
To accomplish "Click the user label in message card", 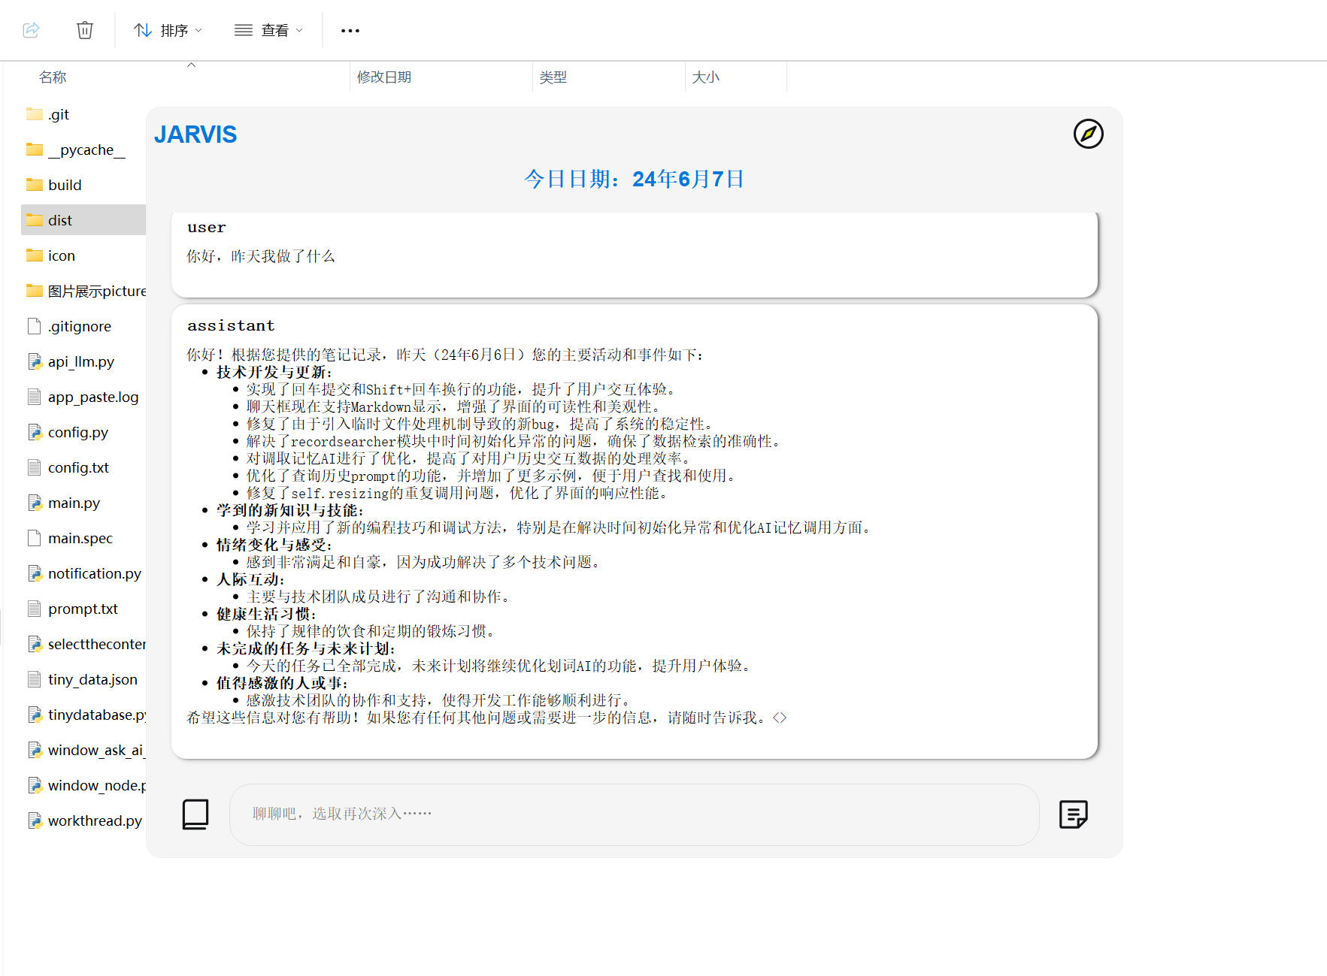I will point(207,228).
